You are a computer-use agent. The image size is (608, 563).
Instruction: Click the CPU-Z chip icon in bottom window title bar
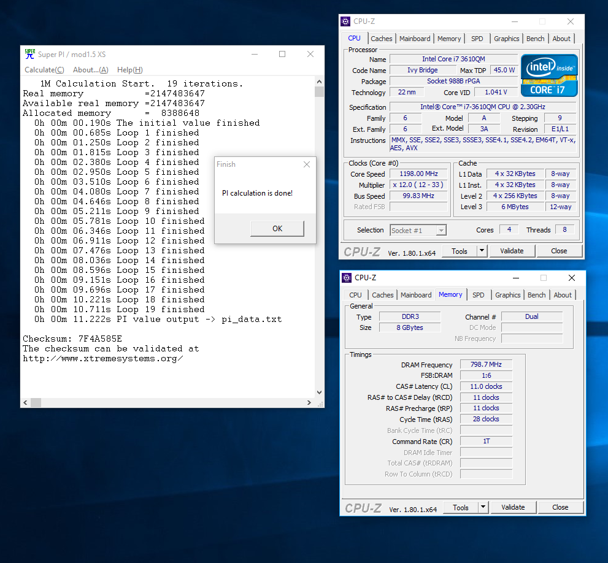346,278
